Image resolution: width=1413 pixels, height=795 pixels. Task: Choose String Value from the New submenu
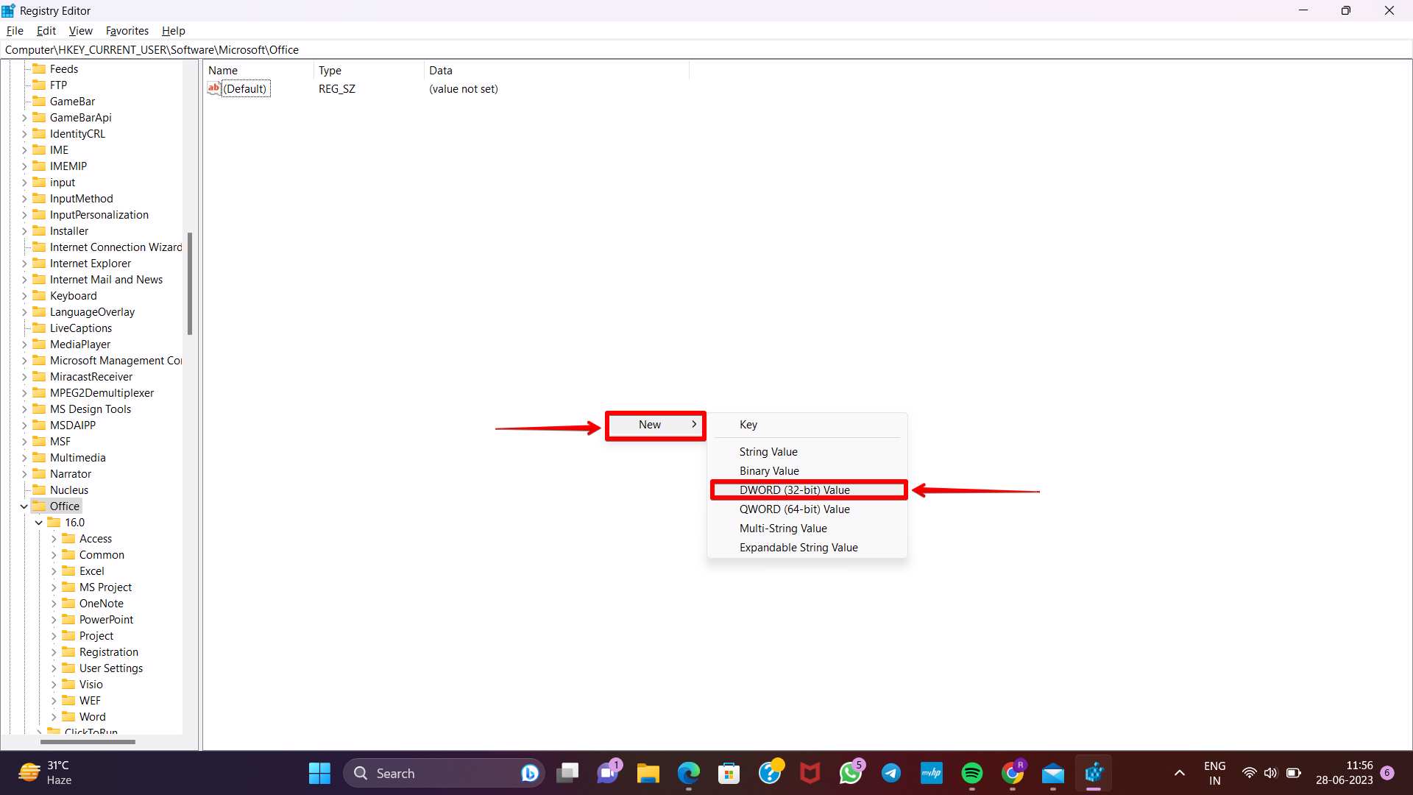(x=768, y=451)
